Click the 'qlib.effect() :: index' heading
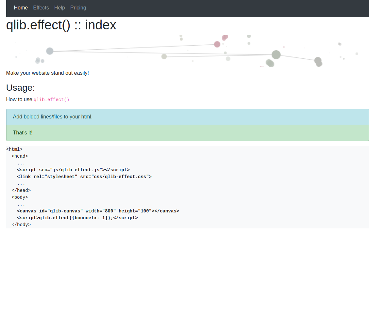Screen dimensions: 376x310 61,25
